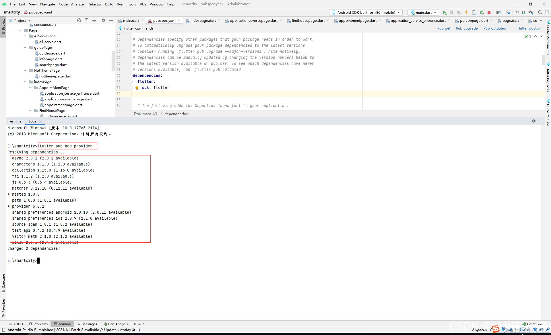The height and width of the screenshot is (335, 551).
Task: Toggle the flutter fold marker at line 30
Action: point(131,82)
